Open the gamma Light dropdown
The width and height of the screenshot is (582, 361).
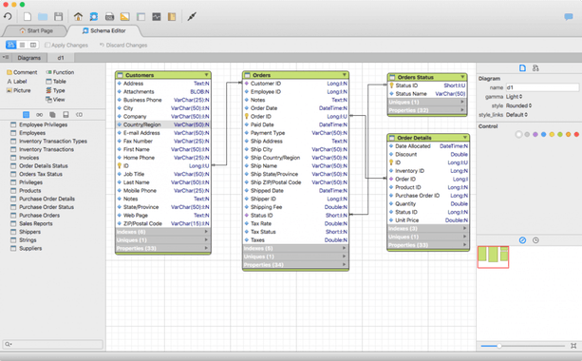click(x=514, y=97)
